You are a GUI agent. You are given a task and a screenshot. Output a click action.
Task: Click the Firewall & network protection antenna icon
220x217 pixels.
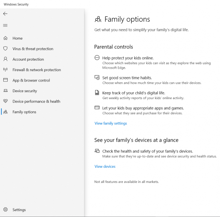5,69
